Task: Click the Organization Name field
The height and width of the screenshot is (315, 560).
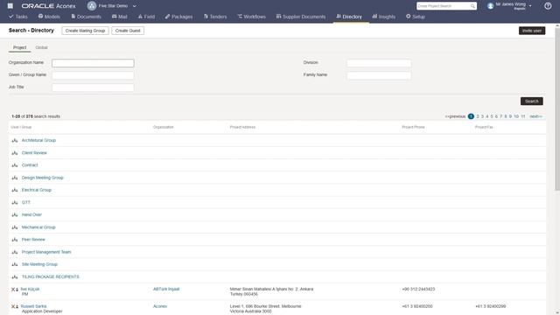Action: pyautogui.click(x=93, y=63)
